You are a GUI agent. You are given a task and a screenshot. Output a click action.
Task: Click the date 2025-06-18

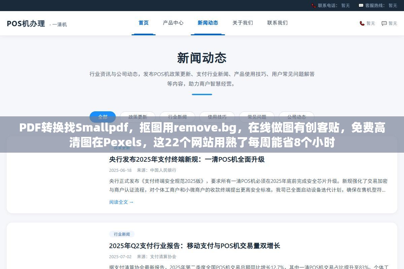(x=120, y=170)
